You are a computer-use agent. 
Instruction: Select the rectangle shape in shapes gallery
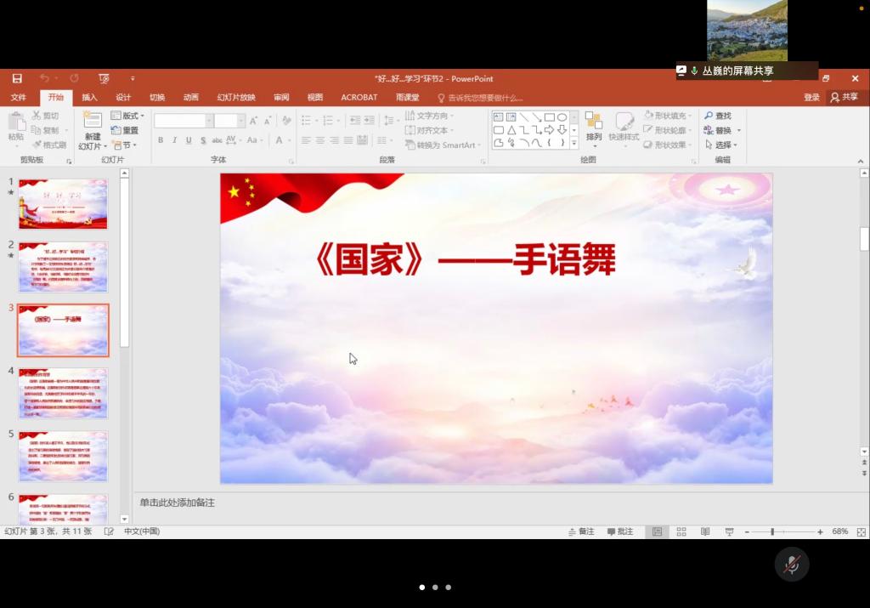[x=549, y=117]
